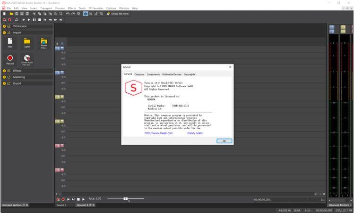
Task: Click the Show Me How toolbar button
Action: coord(119,14)
